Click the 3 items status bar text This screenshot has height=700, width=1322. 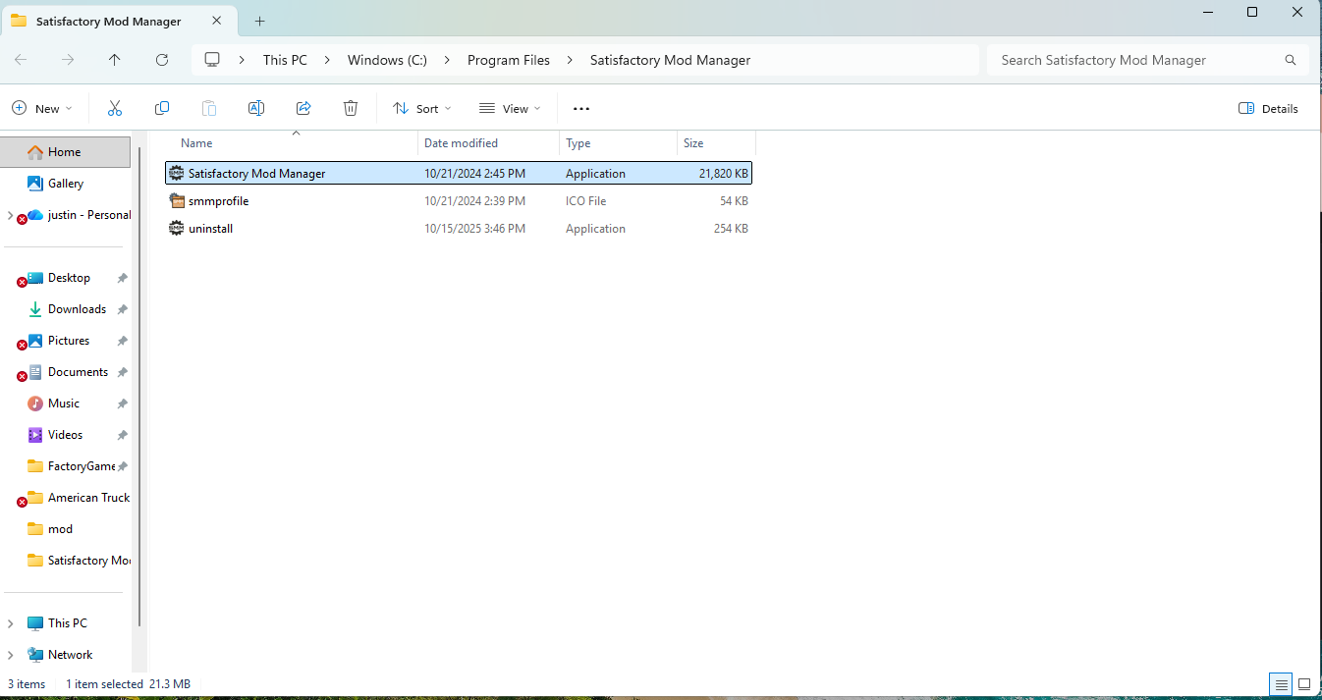tap(27, 684)
